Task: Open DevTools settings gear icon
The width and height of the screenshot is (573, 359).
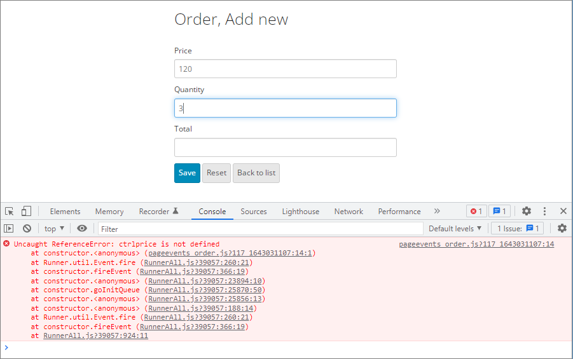Action: click(x=526, y=212)
